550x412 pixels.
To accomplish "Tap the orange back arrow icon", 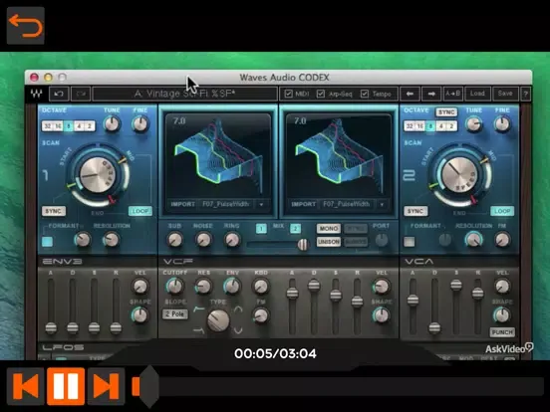I will (x=26, y=26).
